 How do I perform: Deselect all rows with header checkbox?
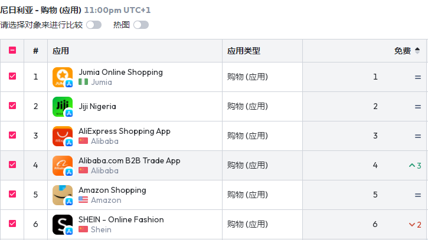click(12, 51)
